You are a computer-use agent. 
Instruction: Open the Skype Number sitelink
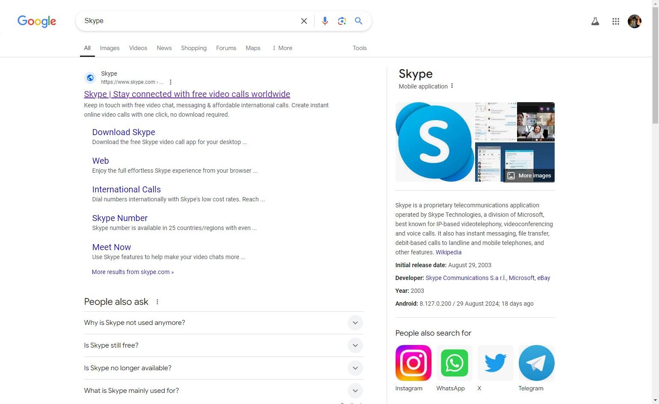point(120,218)
